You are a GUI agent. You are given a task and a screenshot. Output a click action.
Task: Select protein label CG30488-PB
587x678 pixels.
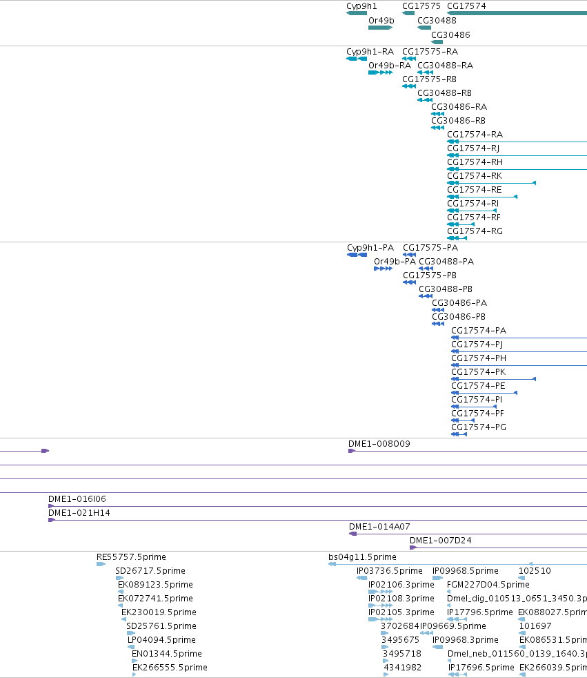click(x=446, y=289)
